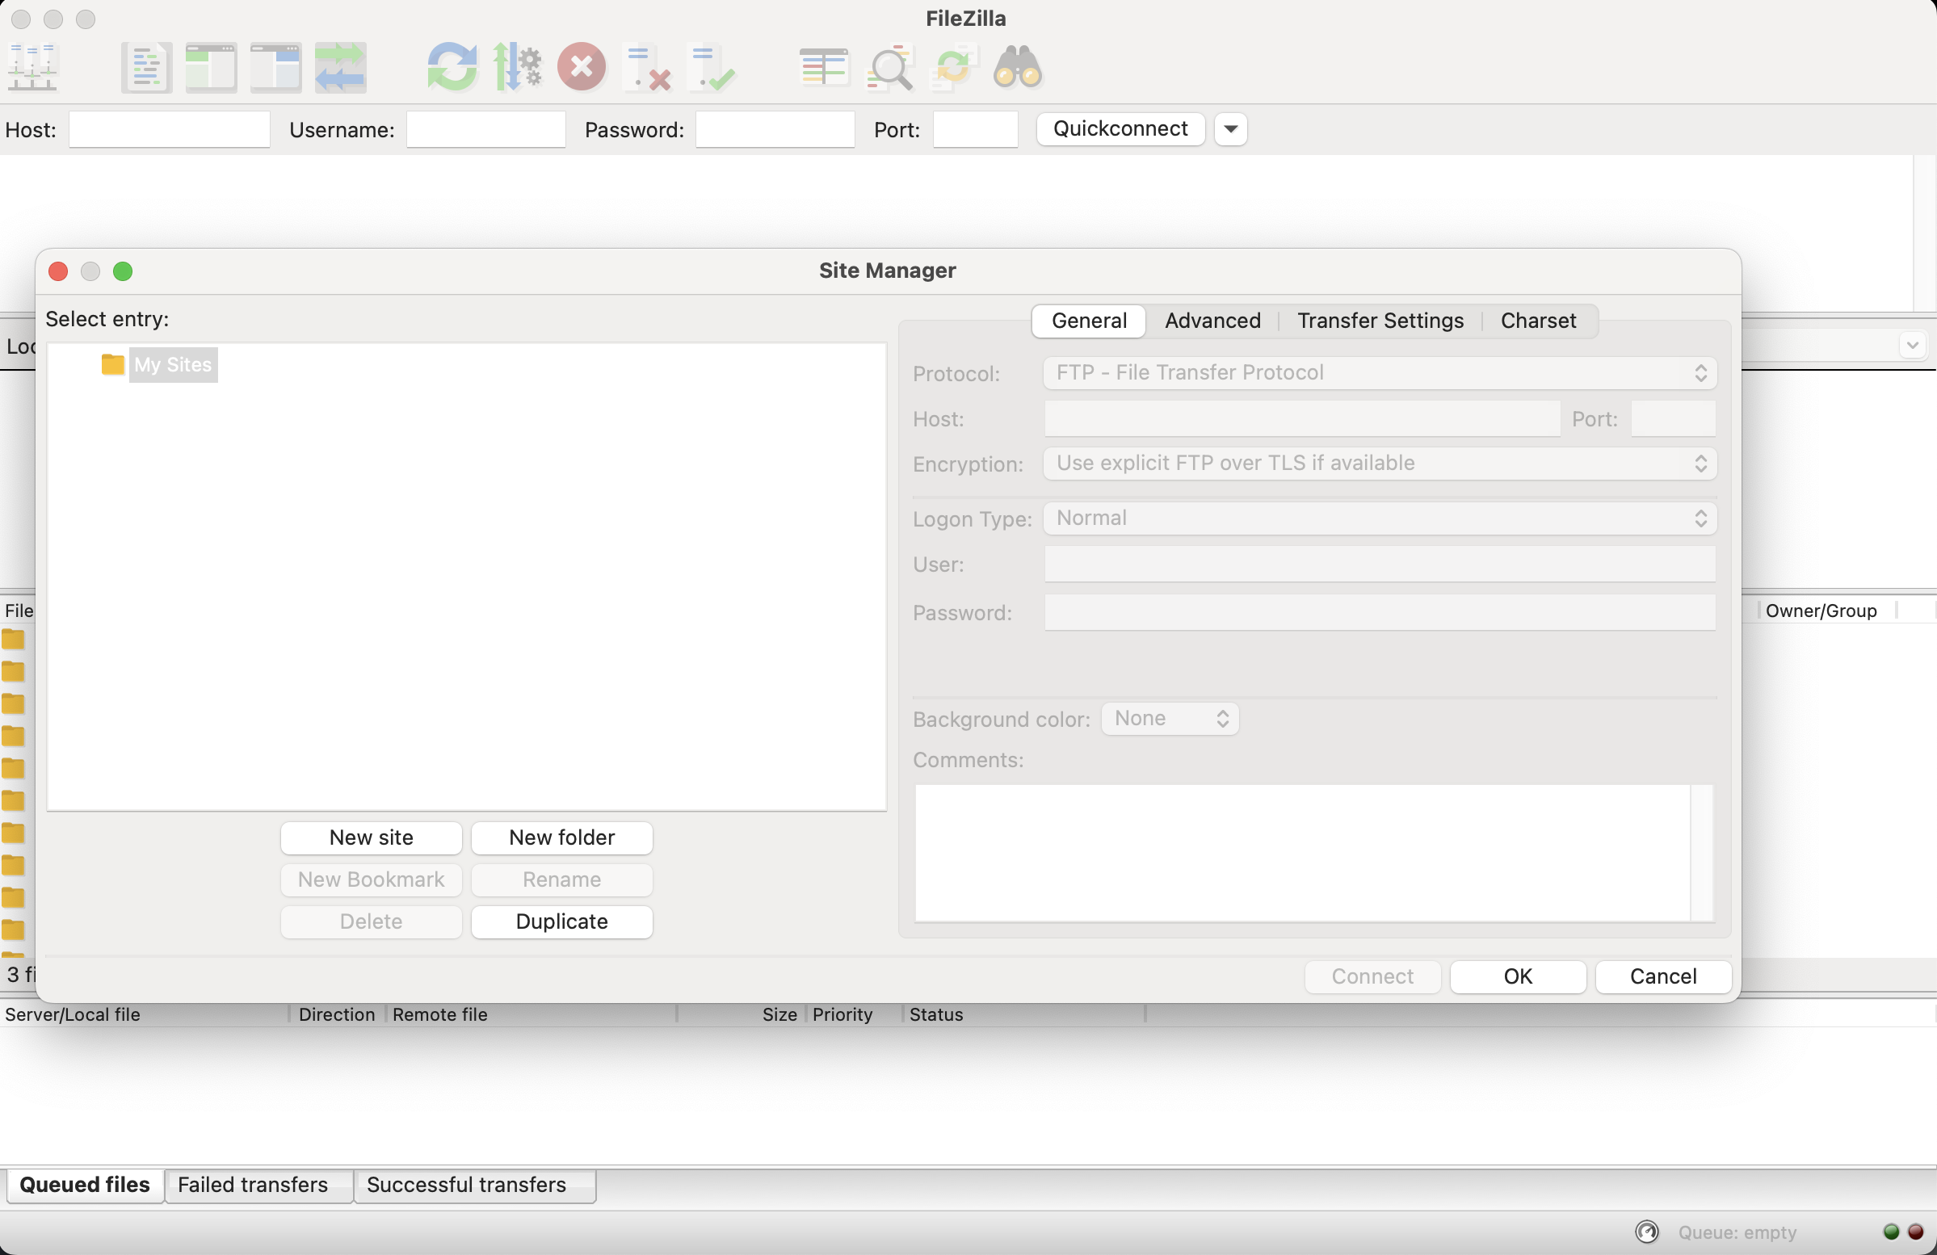Click the binoculars file search icon
Viewport: 1937px width, 1255px height.
tap(1017, 67)
